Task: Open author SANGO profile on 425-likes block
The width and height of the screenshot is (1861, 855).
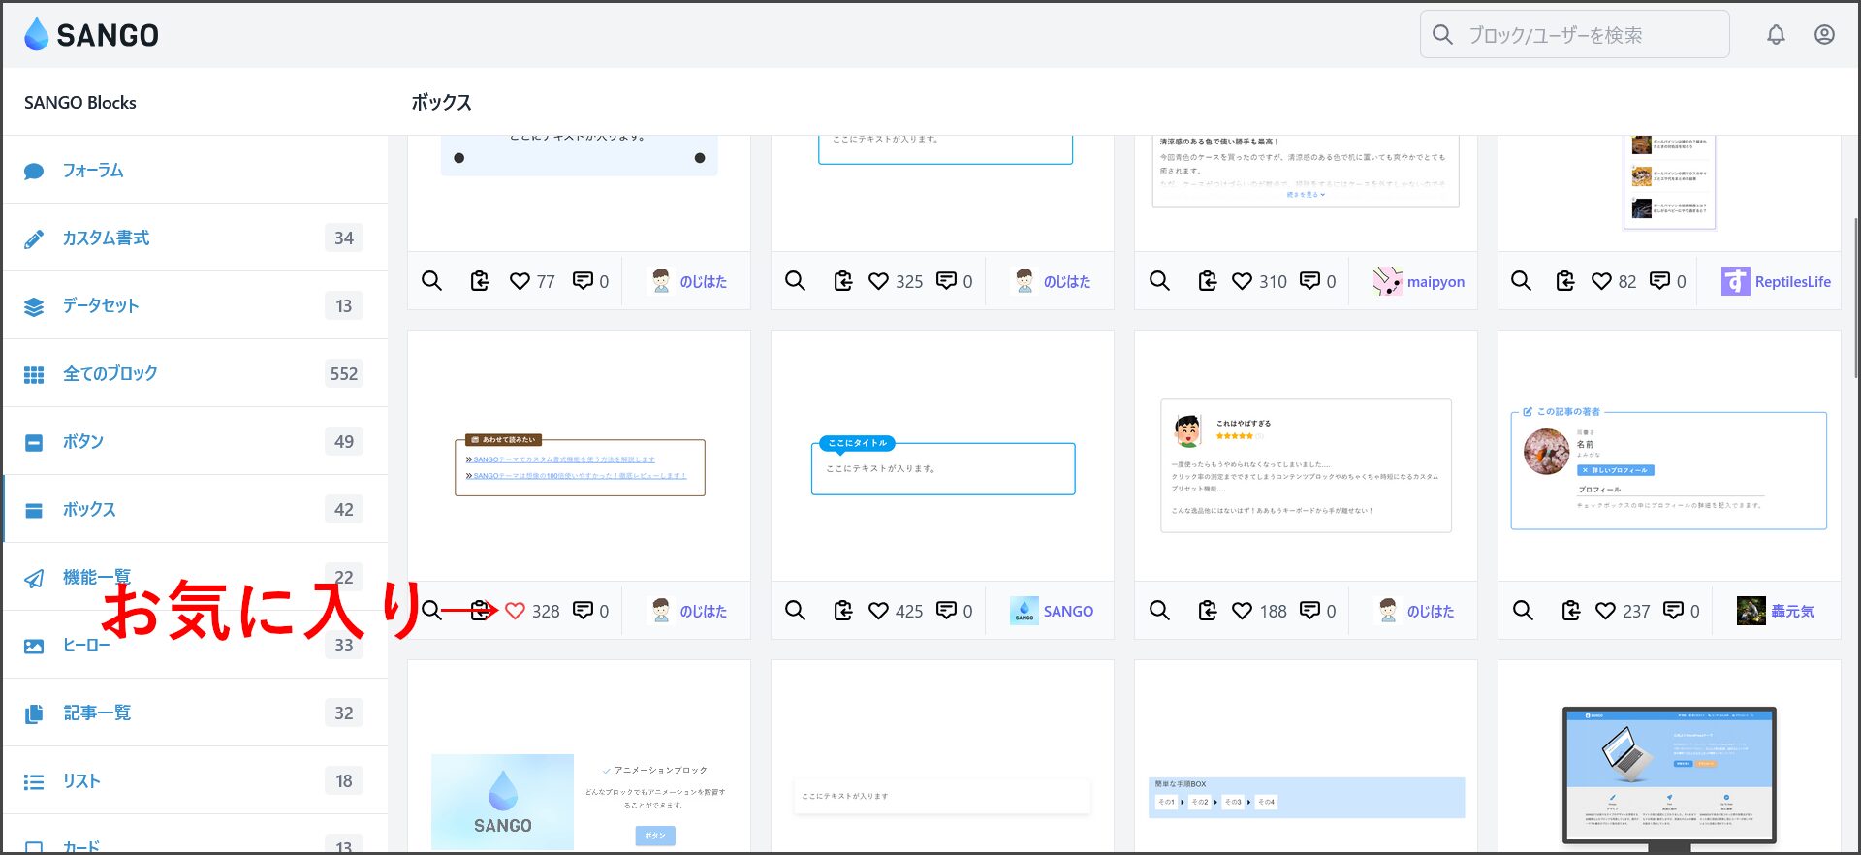Action: pos(1052,611)
